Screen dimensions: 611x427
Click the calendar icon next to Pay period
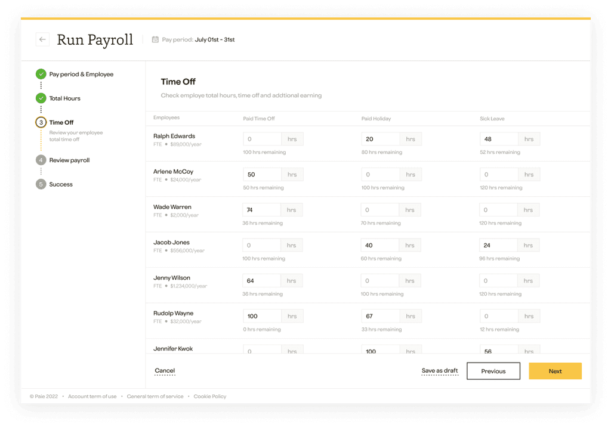tap(155, 39)
